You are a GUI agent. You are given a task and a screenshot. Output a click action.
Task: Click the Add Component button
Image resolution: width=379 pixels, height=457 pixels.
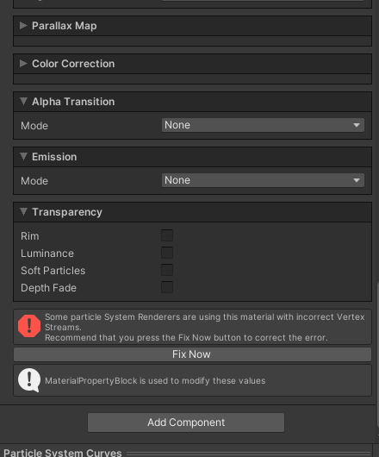[x=186, y=423]
